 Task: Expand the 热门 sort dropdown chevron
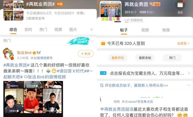[x=92, y=41]
